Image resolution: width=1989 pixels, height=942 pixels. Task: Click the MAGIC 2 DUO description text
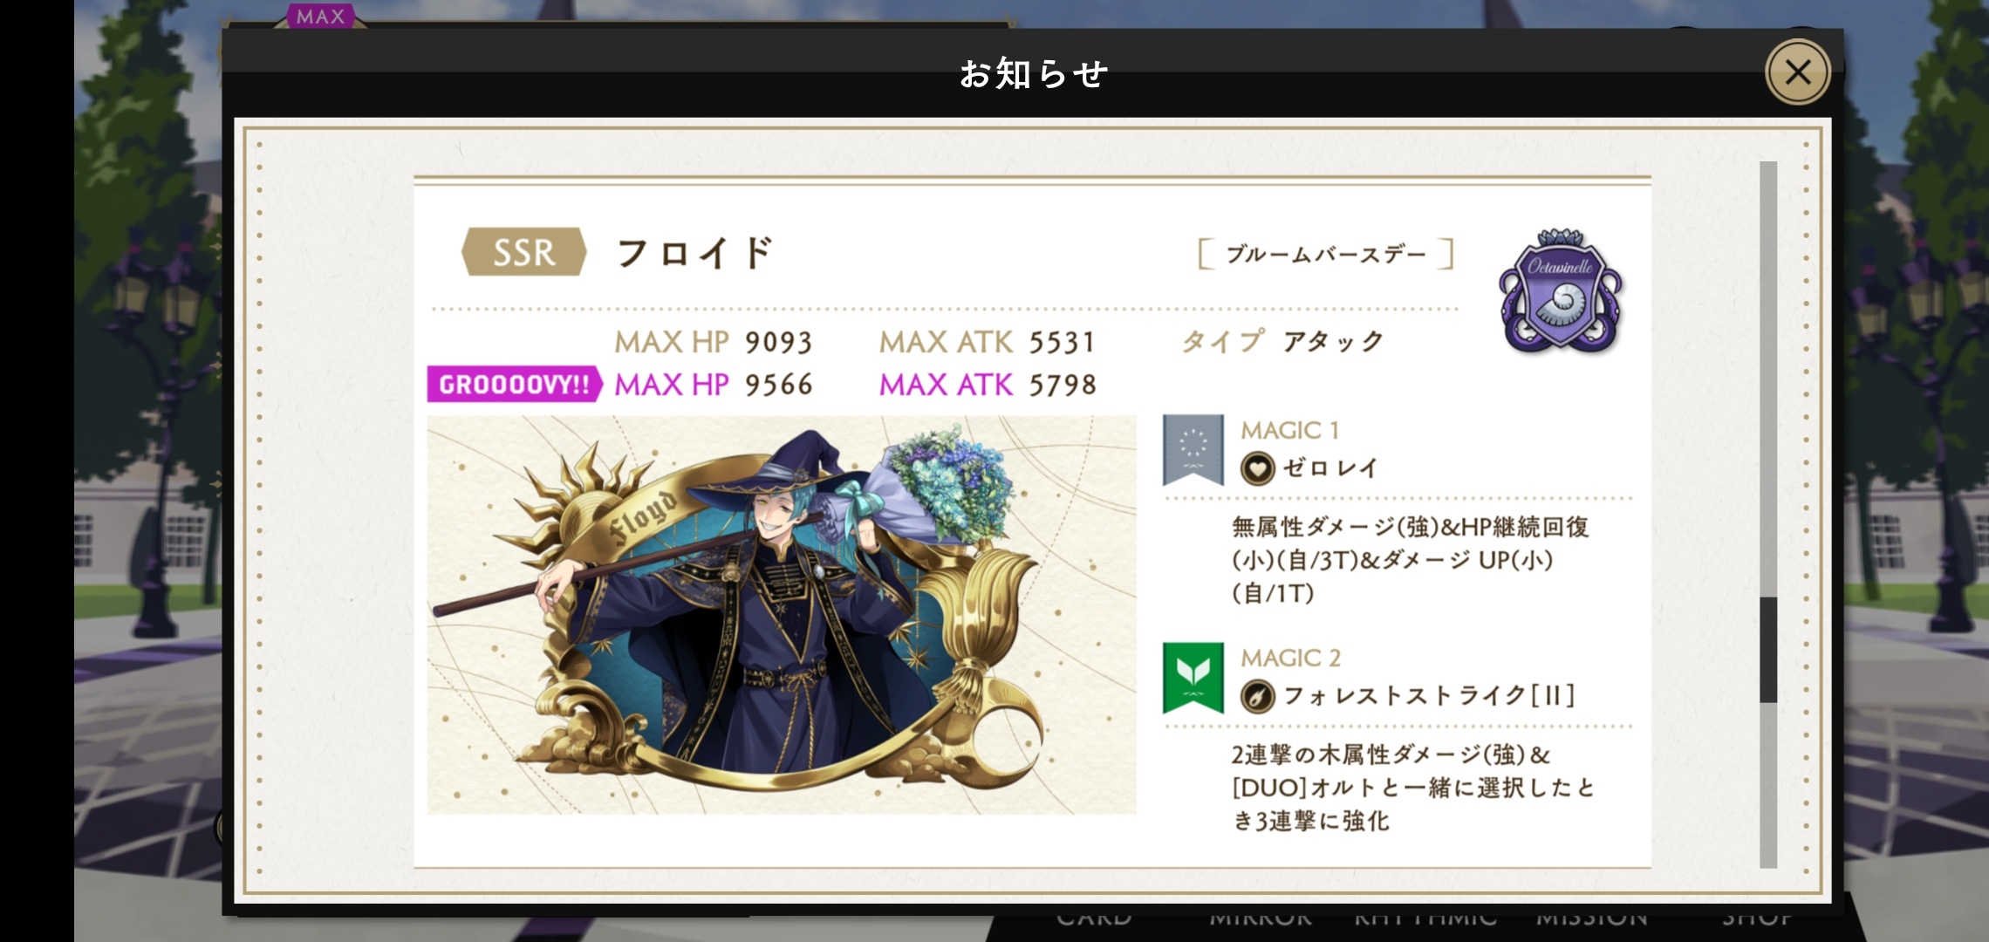(1413, 788)
